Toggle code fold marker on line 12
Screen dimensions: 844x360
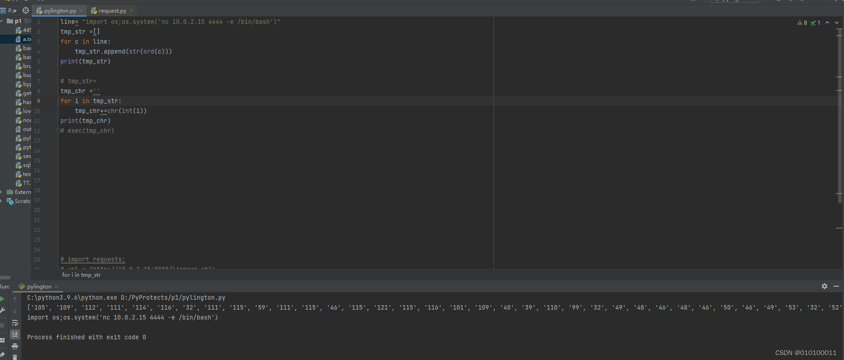tap(58, 131)
